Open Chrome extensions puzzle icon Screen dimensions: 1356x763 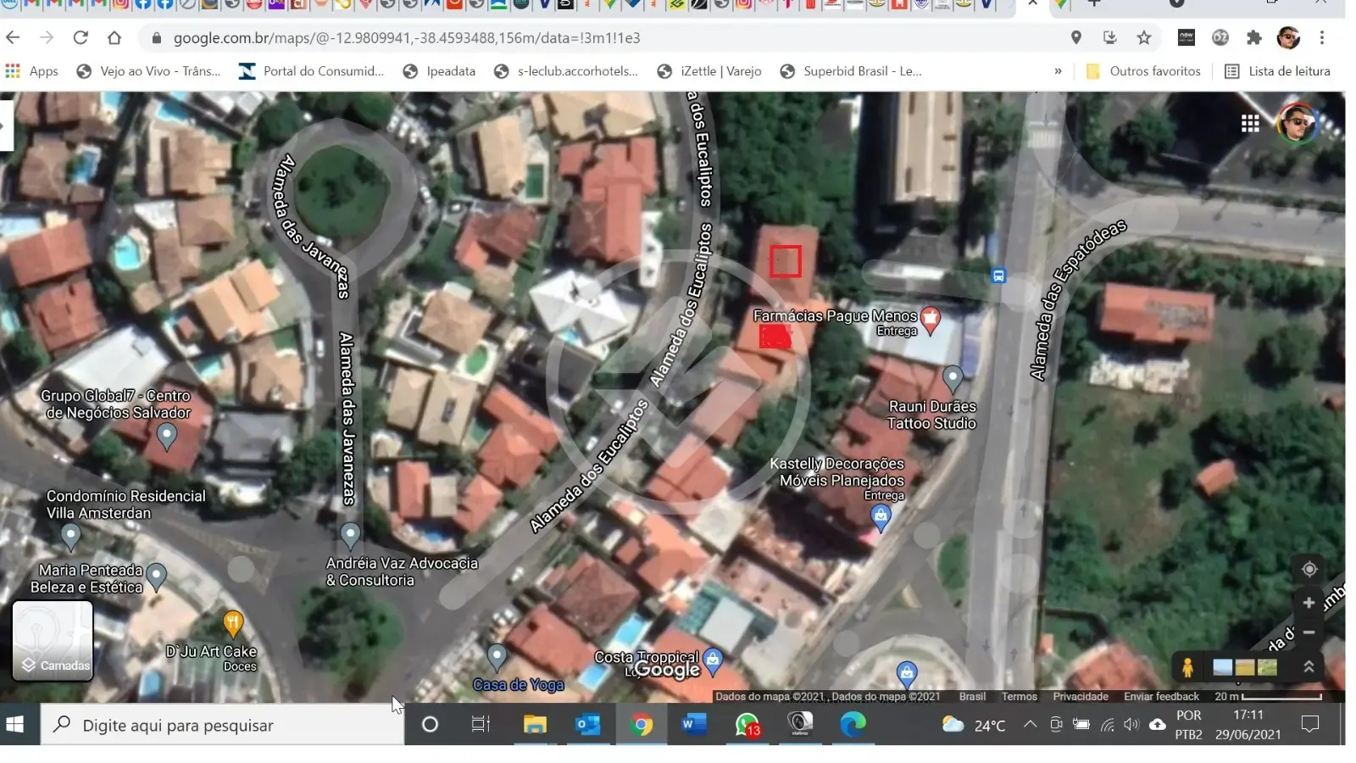tap(1253, 37)
